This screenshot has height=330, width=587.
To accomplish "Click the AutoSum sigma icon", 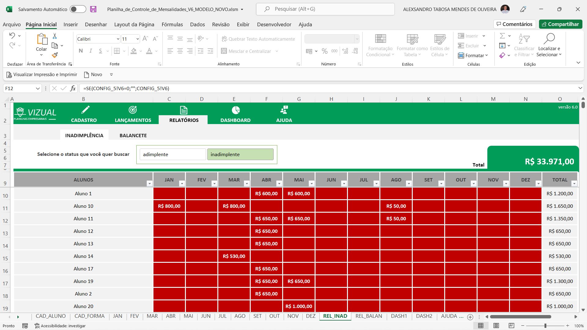I will point(502,36).
